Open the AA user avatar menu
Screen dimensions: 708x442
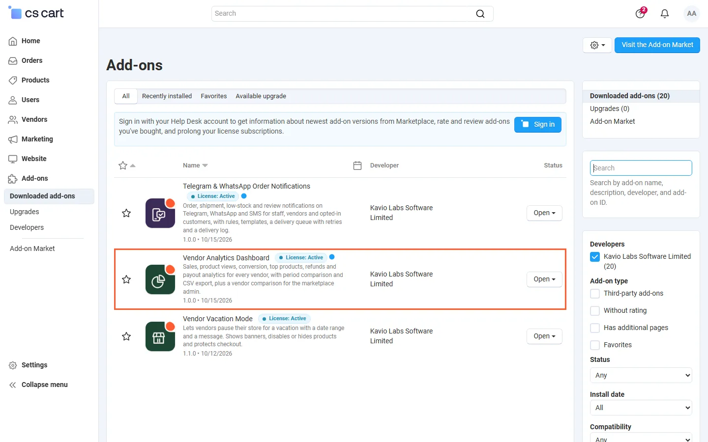(692, 14)
